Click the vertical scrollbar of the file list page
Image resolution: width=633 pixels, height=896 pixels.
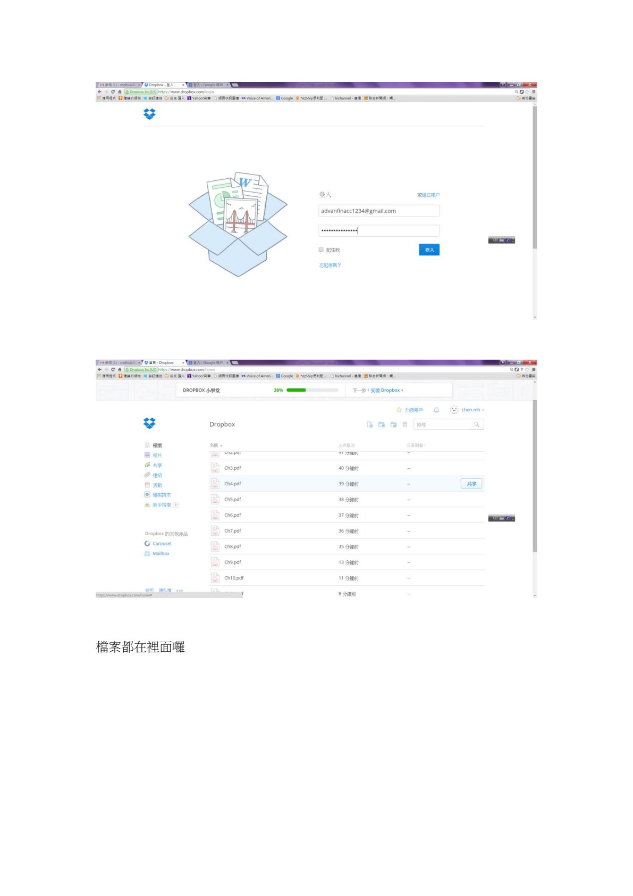tap(535, 476)
